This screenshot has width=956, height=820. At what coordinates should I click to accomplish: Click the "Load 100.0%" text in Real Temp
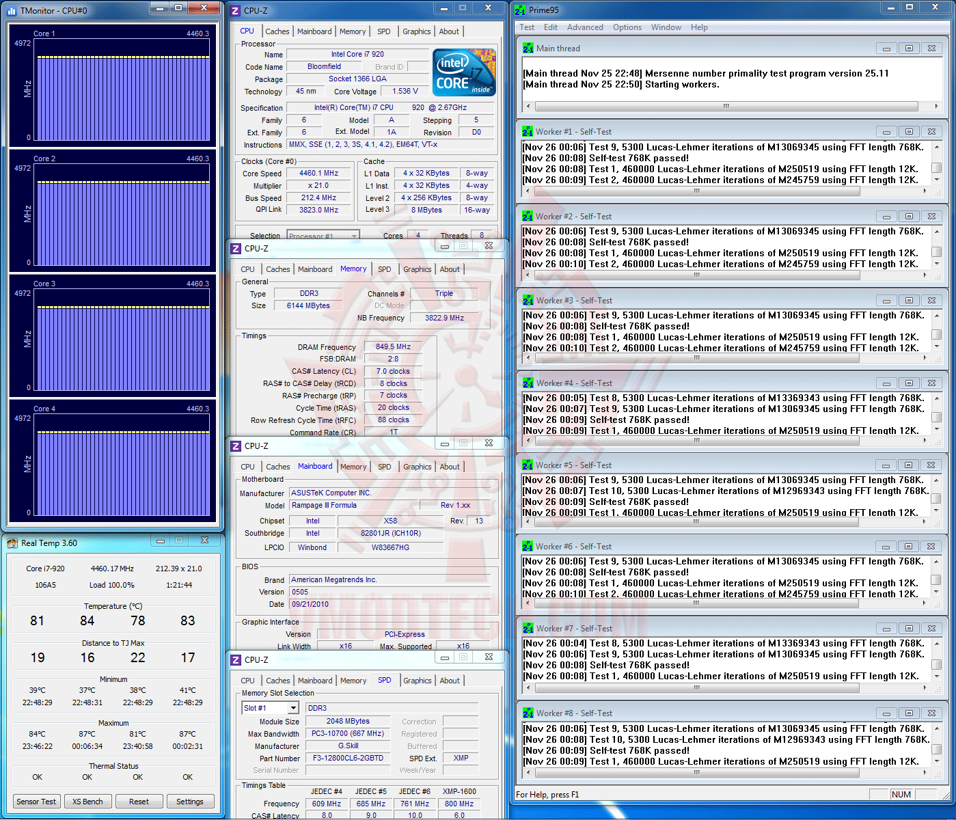(111, 585)
